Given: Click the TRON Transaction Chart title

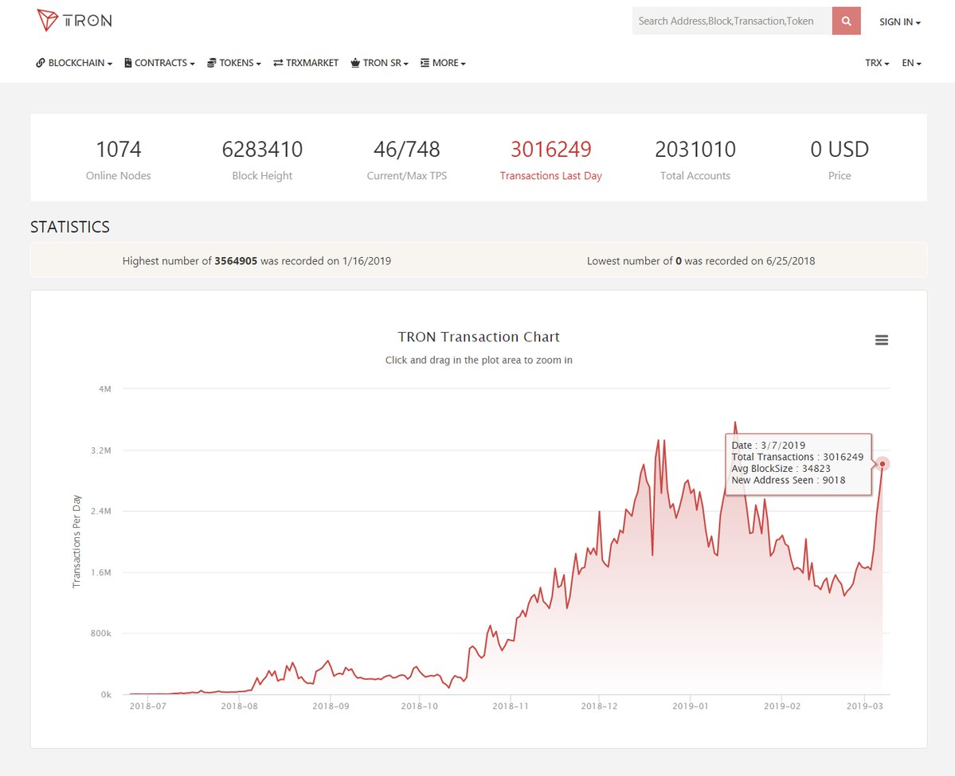Looking at the screenshot, I should tap(479, 337).
